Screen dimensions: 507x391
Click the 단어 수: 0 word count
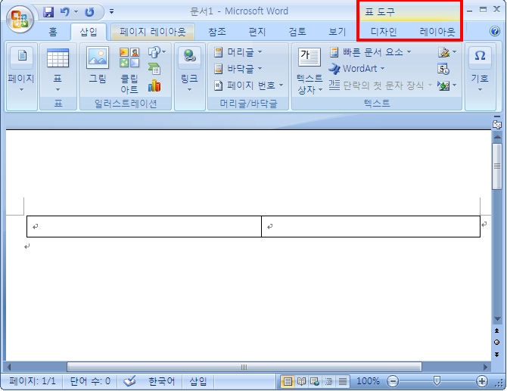(90, 381)
